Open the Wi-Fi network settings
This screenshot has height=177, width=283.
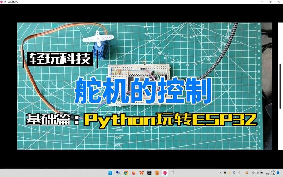point(253,173)
